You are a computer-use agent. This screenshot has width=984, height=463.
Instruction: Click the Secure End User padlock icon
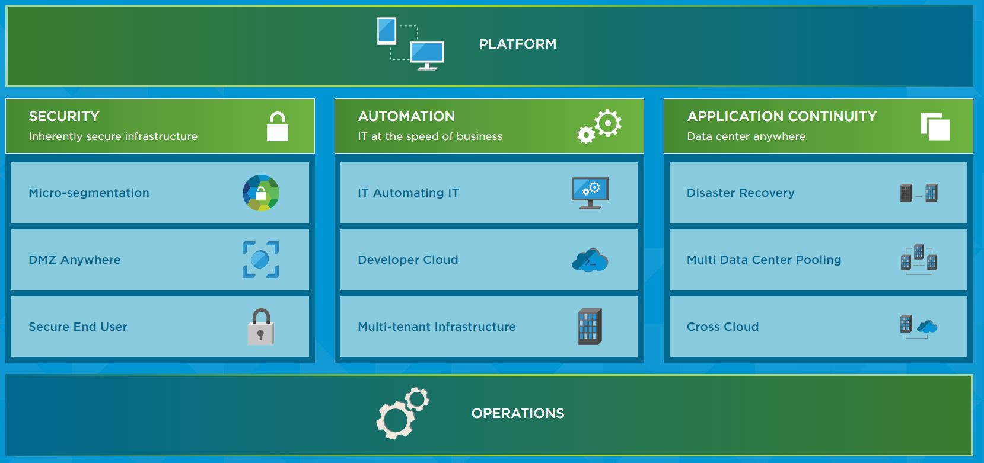point(261,327)
